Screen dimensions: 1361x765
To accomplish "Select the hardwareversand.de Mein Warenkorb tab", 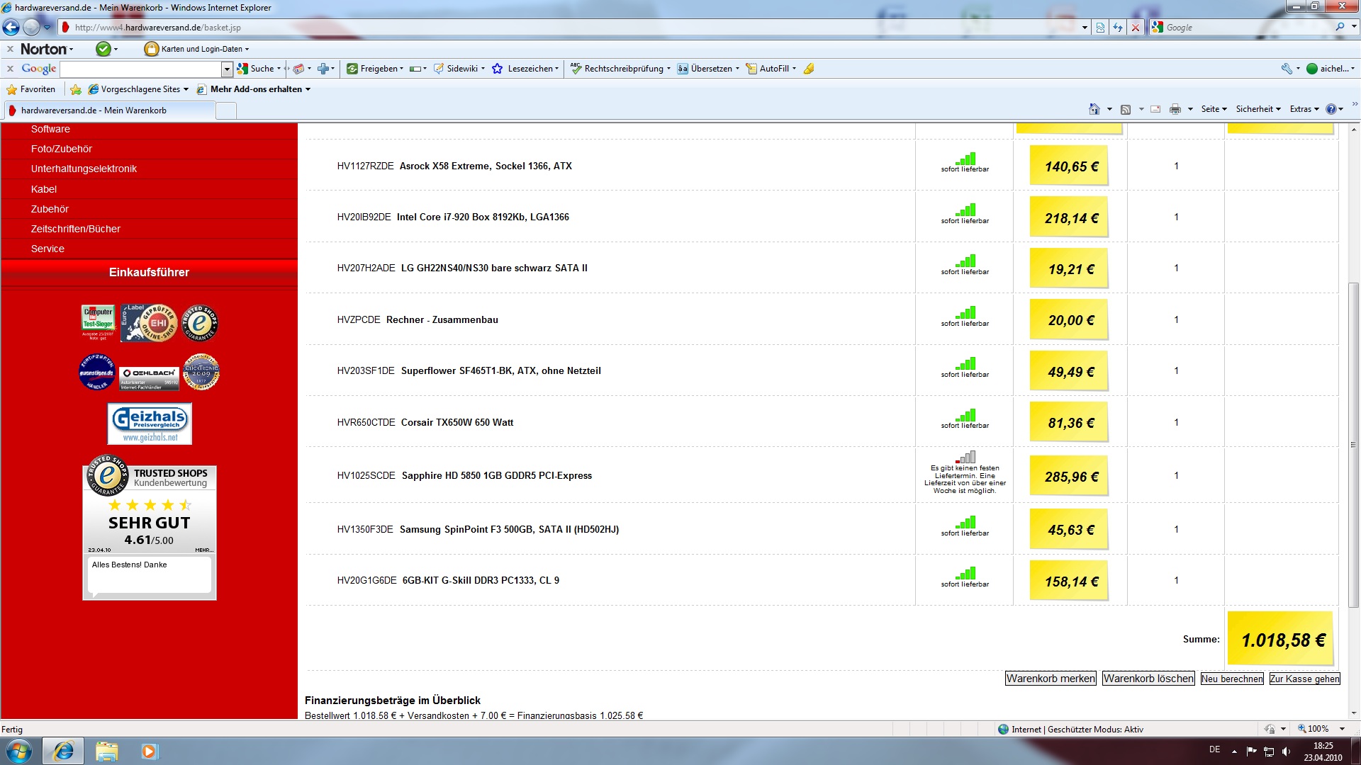I will point(108,110).
